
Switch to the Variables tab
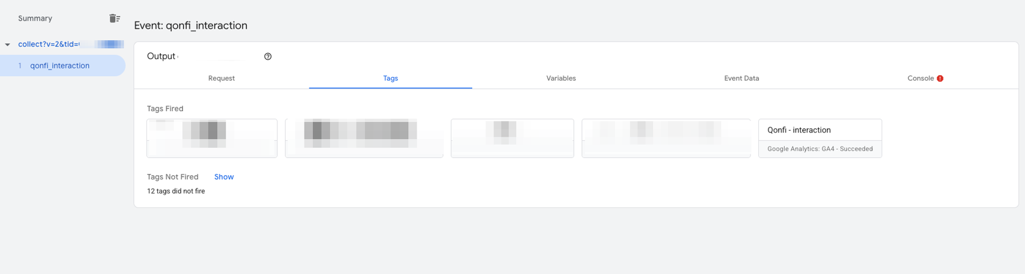point(561,78)
